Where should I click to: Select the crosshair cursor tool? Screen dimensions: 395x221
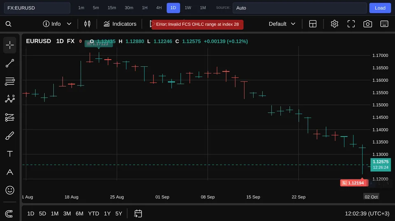[10, 45]
